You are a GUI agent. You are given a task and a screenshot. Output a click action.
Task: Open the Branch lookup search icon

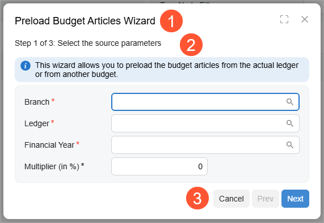pyautogui.click(x=290, y=102)
